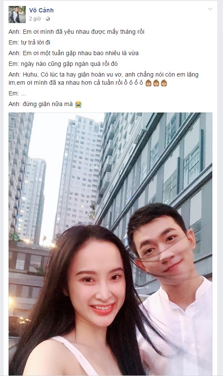Click the crying face emoji
This screenshot has width=223, height=376.
coord(78,104)
